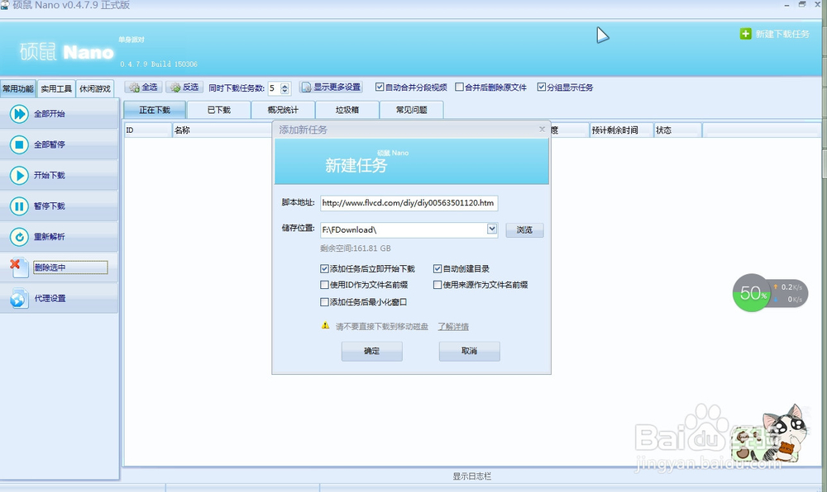
Task: Select the 常用功能 sidebar tab
Action: coord(18,88)
